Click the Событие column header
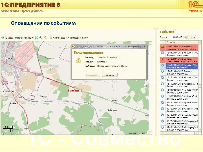Image resolution: width=203 pixels, height=152 pixels. (x=182, y=43)
